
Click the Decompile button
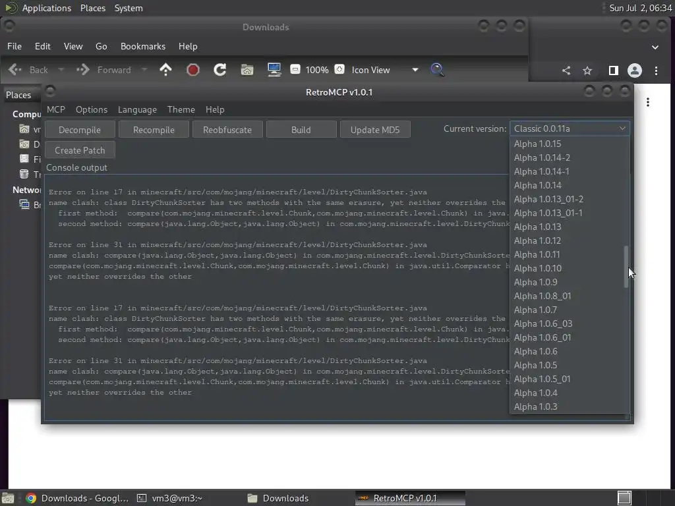pyautogui.click(x=80, y=130)
